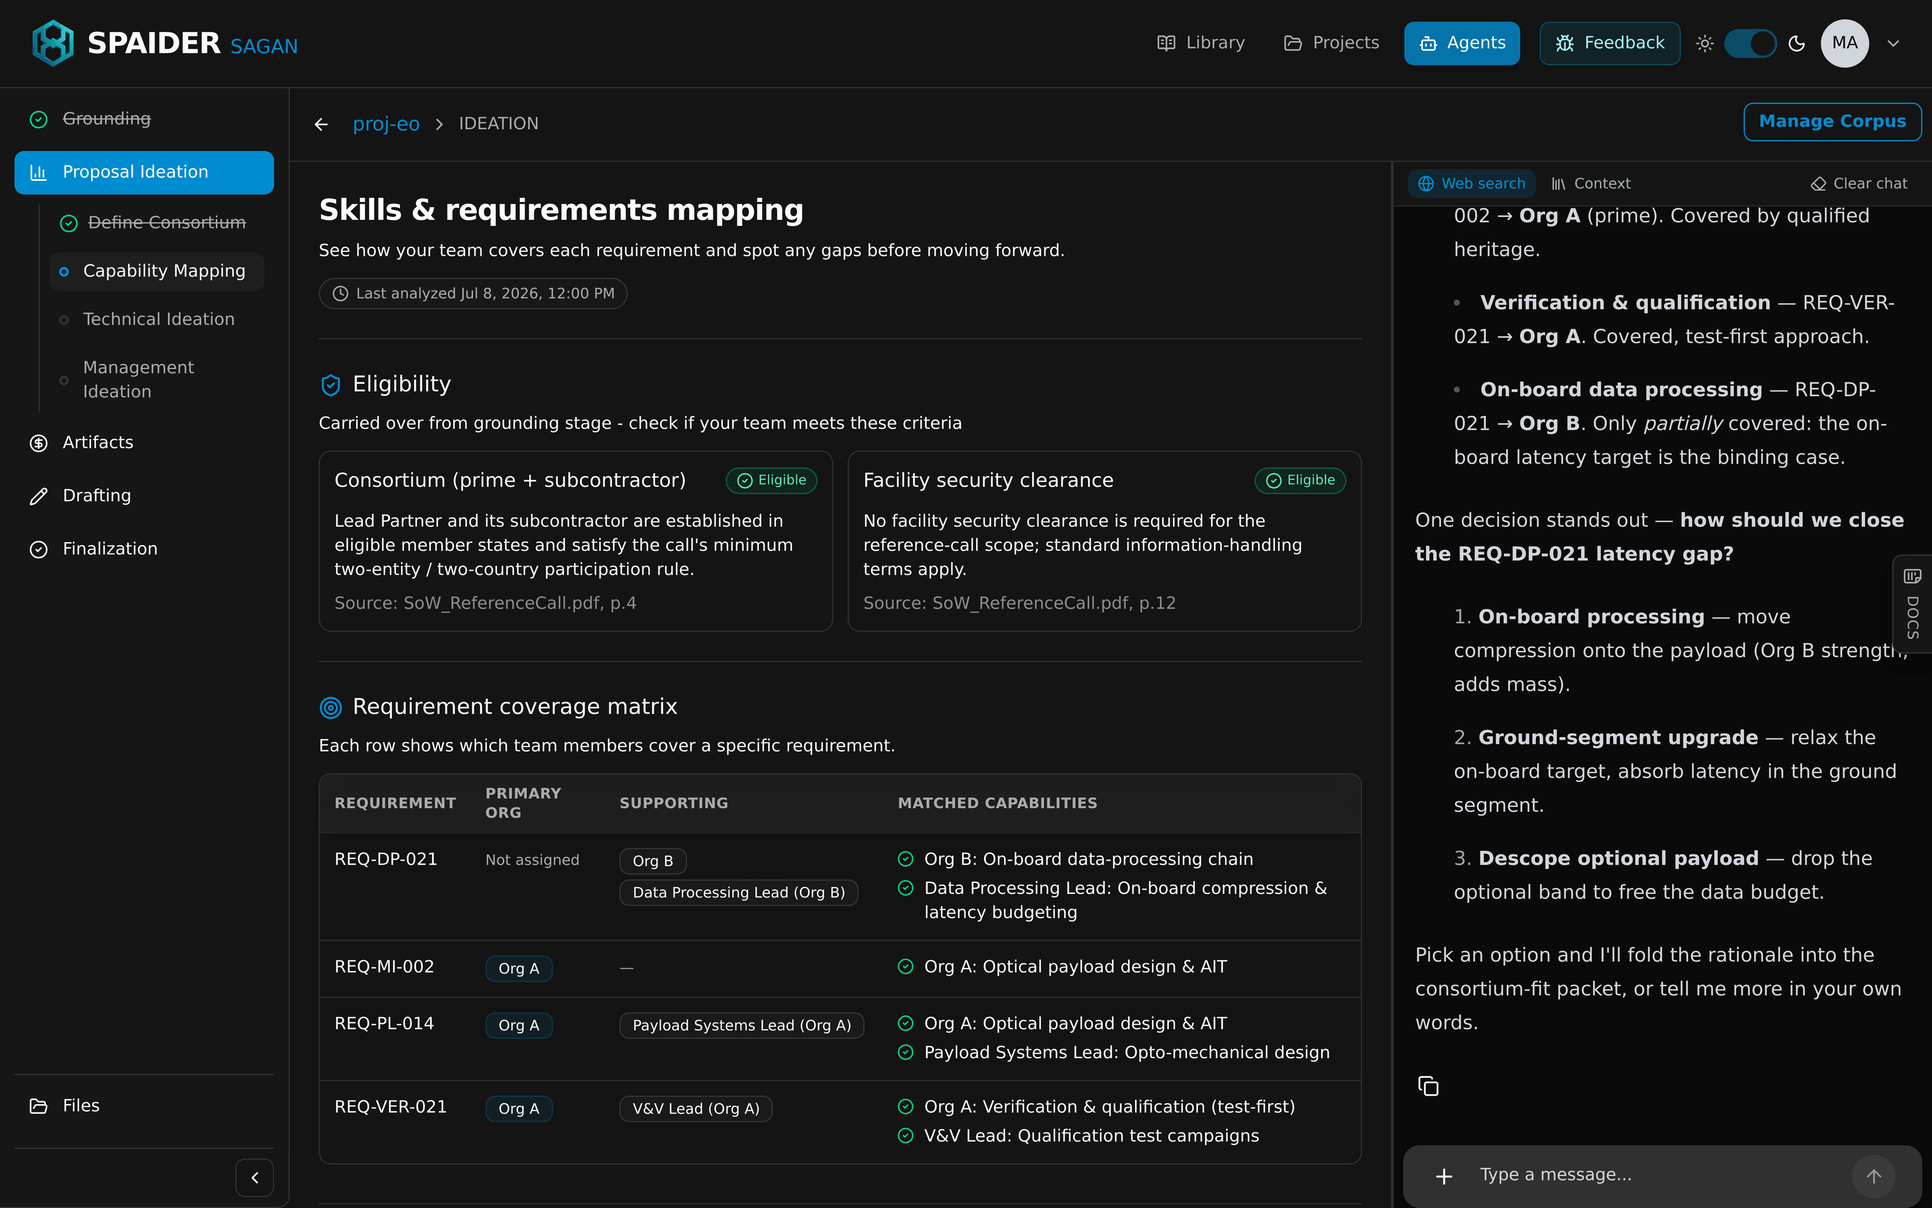Open the DOCS side tab
The image size is (1932, 1208).
pyautogui.click(x=1912, y=603)
